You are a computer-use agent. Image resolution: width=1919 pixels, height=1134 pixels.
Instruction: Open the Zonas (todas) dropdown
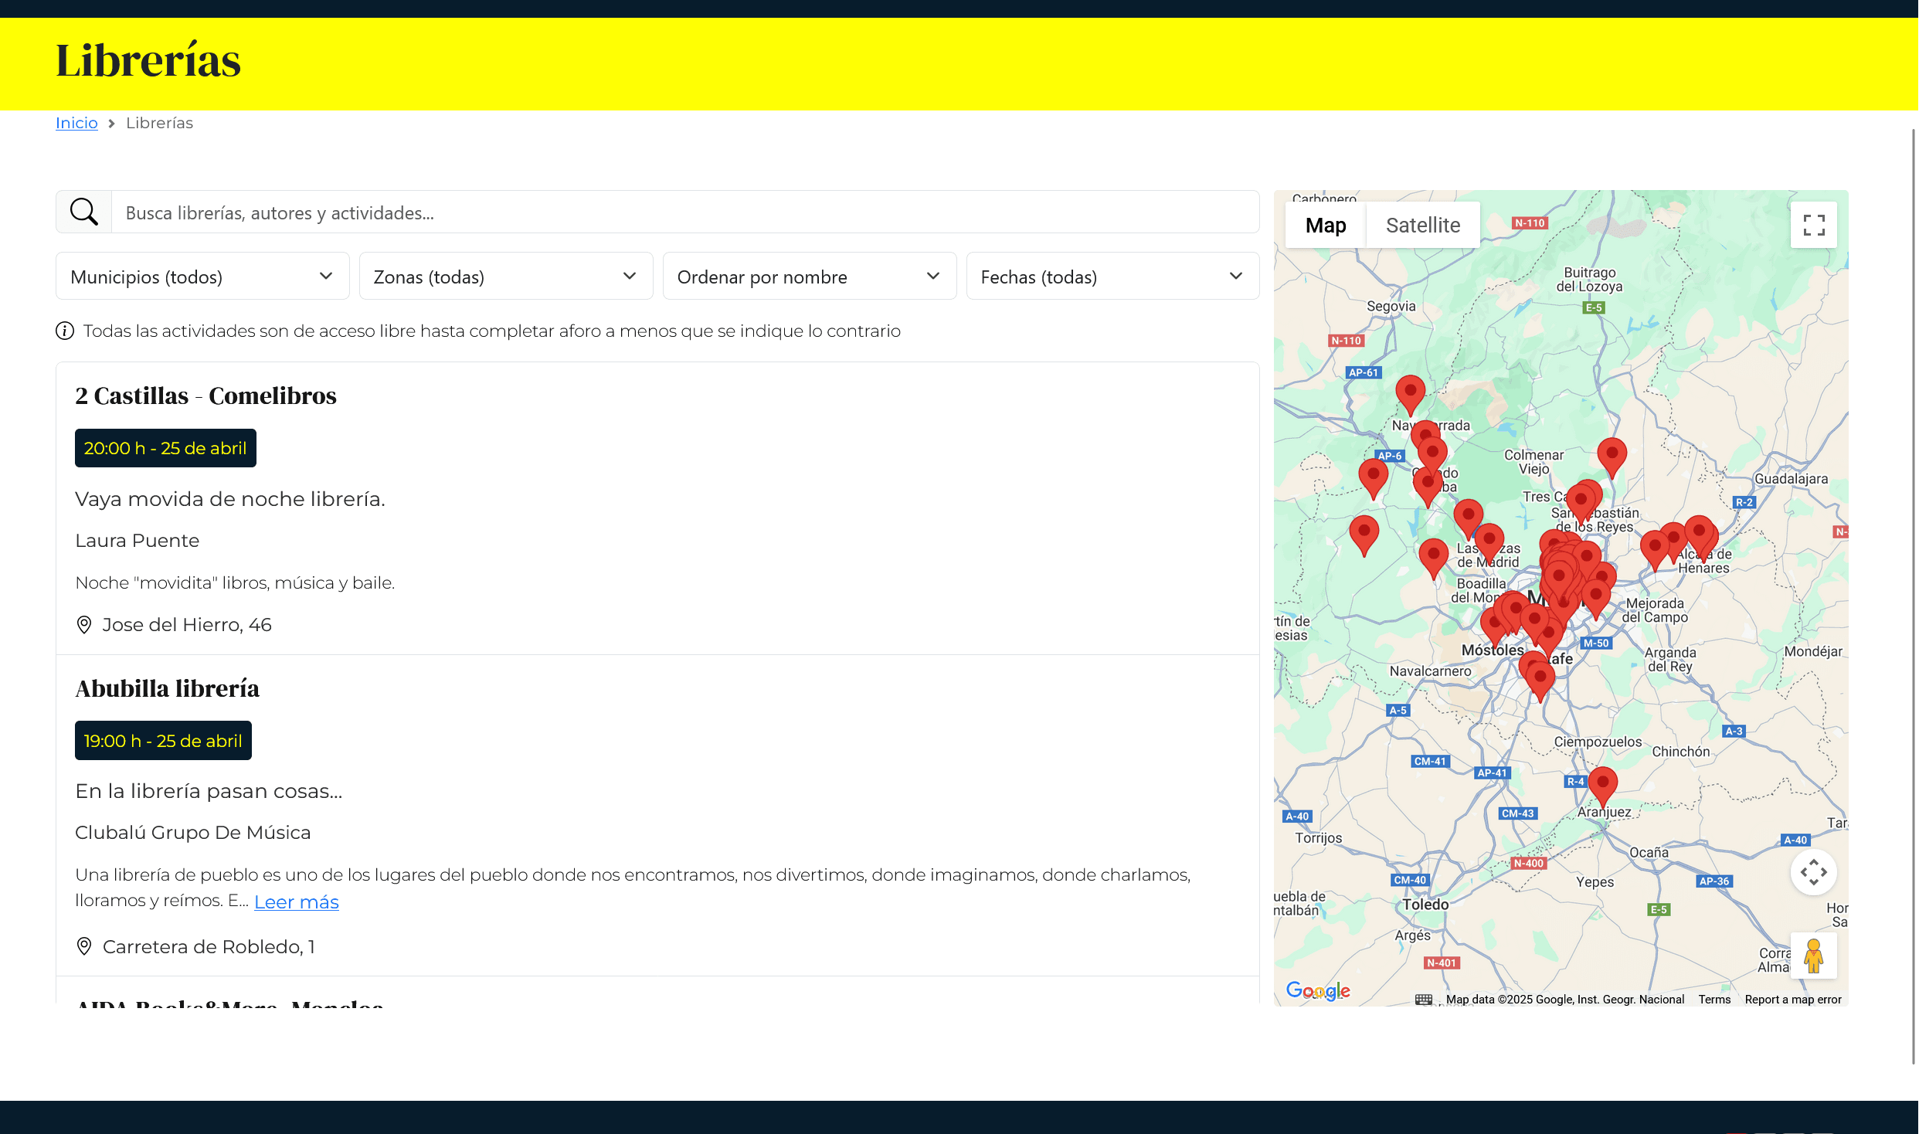point(506,277)
